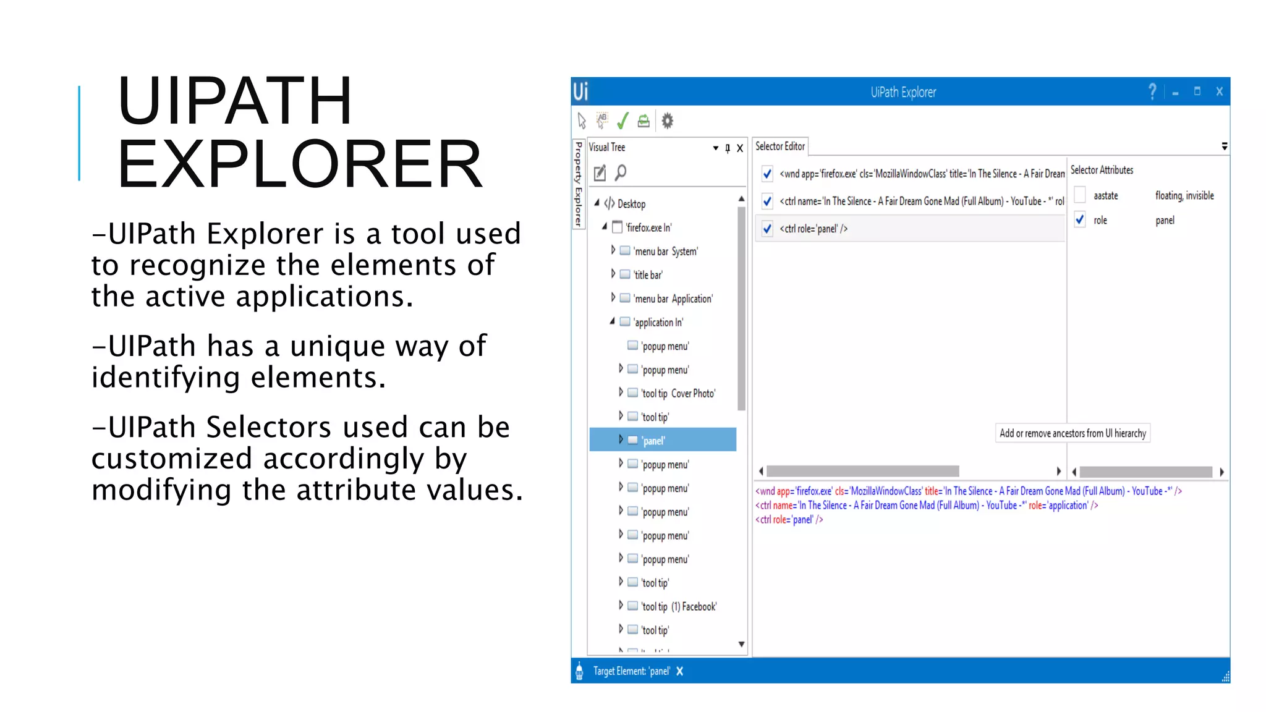
Task: Click the Visual Tree search magnifier icon
Action: 621,172
